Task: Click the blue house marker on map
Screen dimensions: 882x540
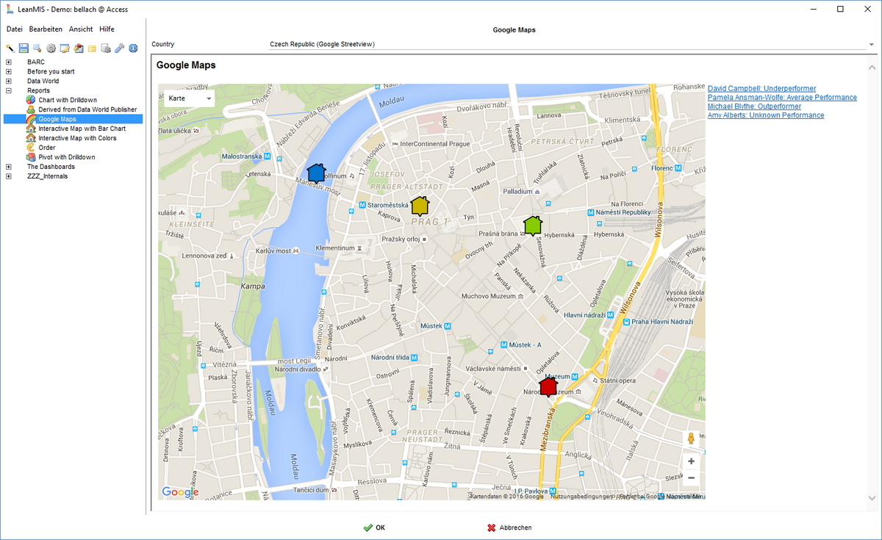Action: pos(316,173)
